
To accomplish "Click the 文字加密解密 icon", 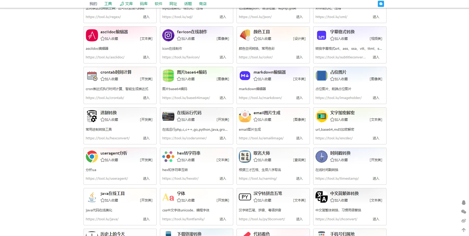I will [x=322, y=116].
